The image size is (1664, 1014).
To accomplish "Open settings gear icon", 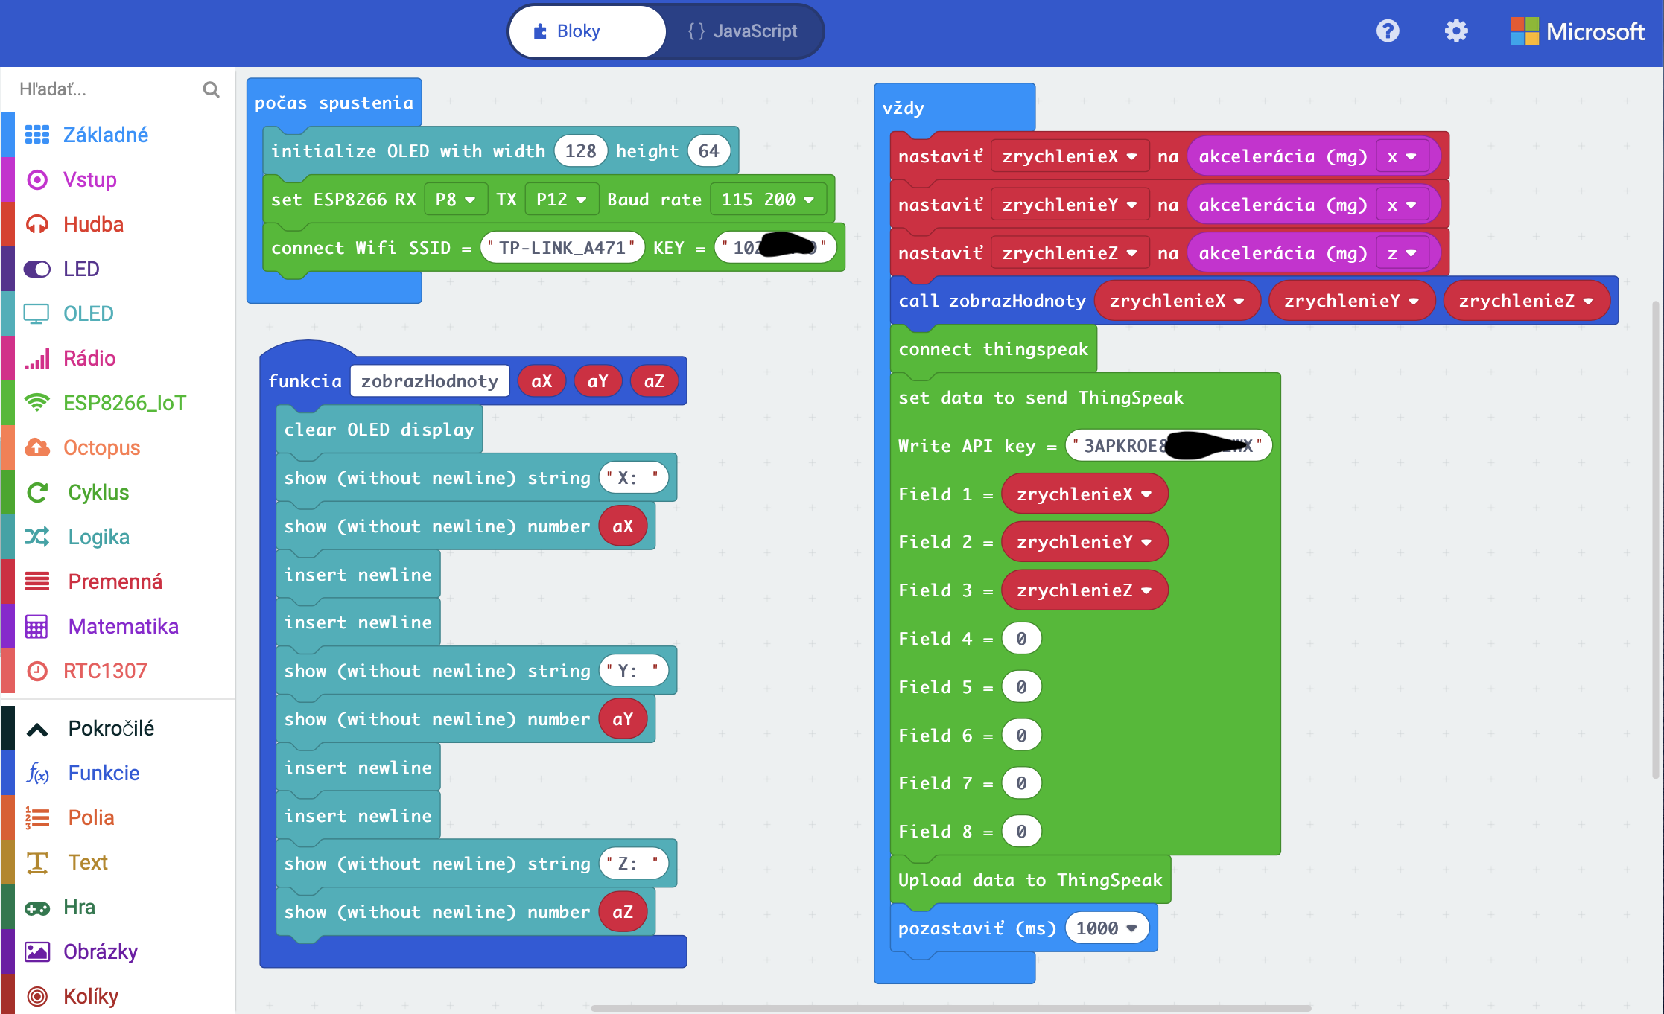I will point(1455,31).
